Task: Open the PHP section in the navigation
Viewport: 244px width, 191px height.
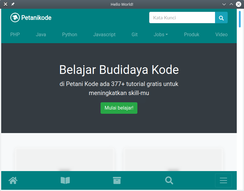Action: tap(15, 34)
